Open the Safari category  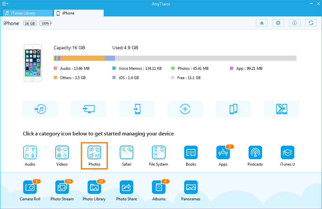tap(127, 152)
